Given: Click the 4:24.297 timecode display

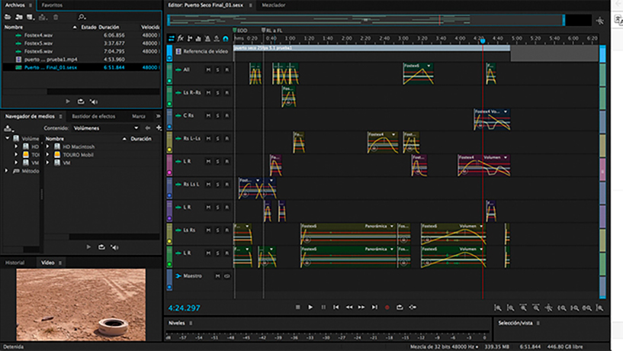Looking at the screenshot, I should 184,308.
